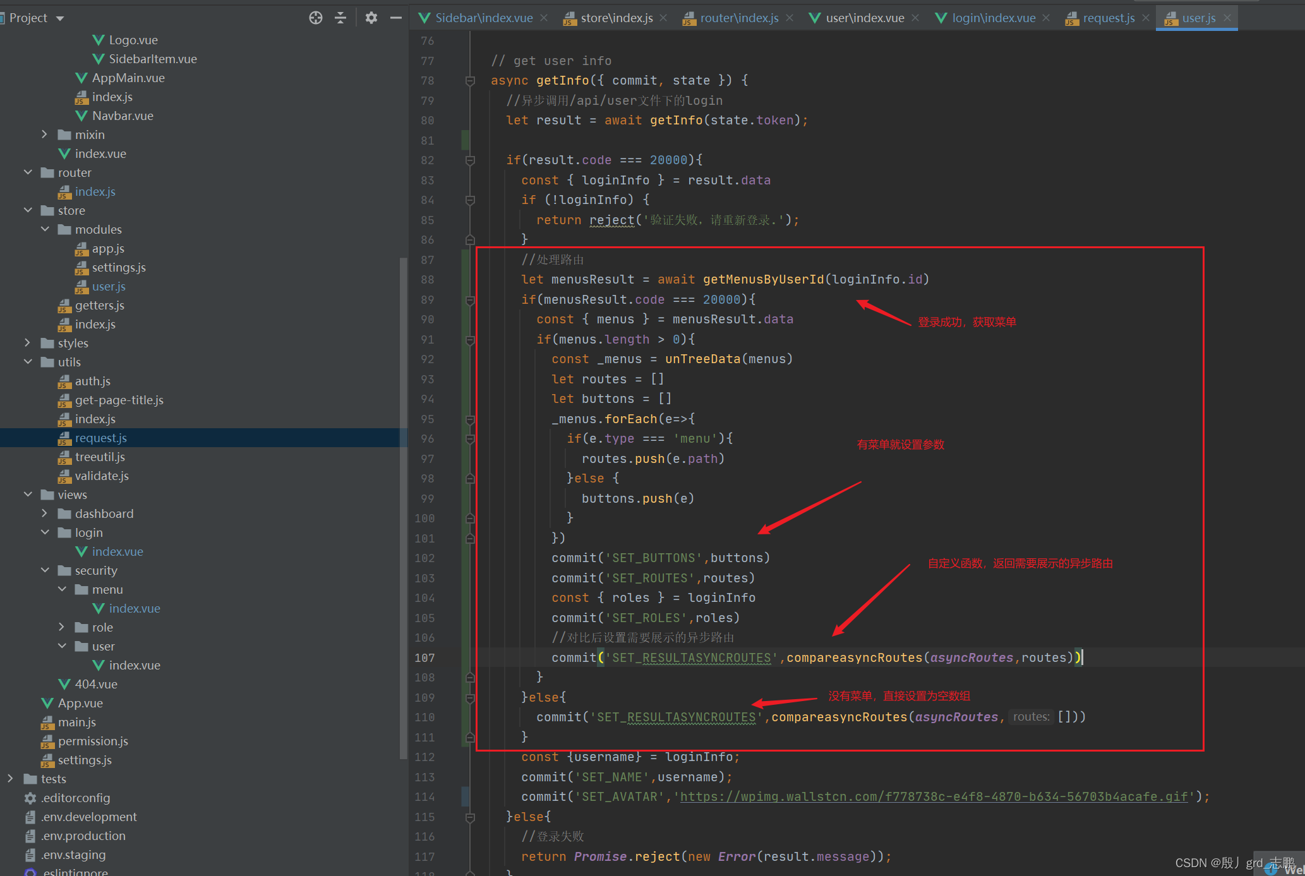Open the Project view dropdown
Image resolution: width=1305 pixels, height=876 pixels.
(60, 18)
